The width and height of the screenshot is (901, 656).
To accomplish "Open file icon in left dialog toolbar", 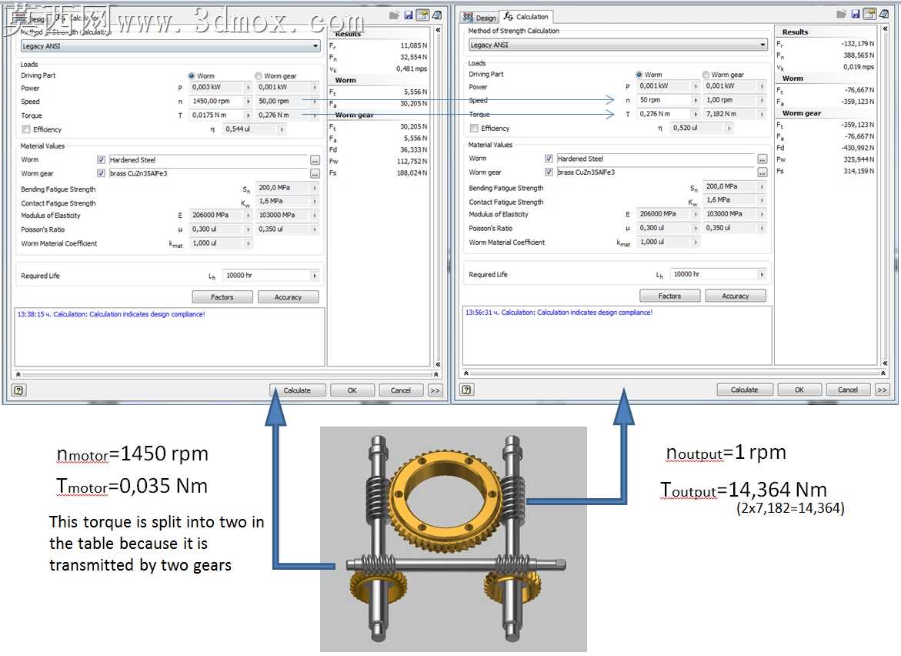I will coord(394,15).
